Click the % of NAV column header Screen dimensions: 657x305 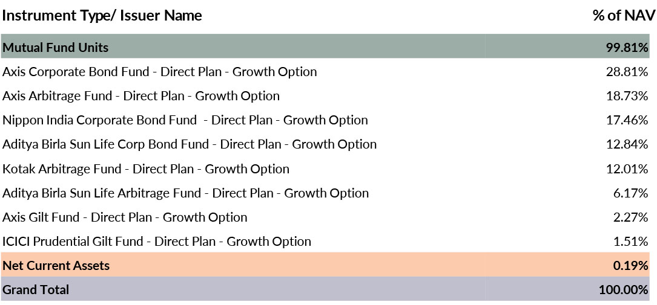[x=624, y=16]
